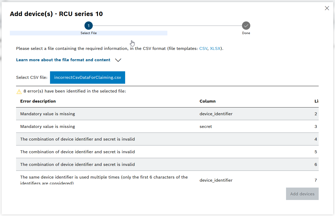335x216 pixels.
Task: Click the duplicate device identifier error row
Action: [x=104, y=180]
